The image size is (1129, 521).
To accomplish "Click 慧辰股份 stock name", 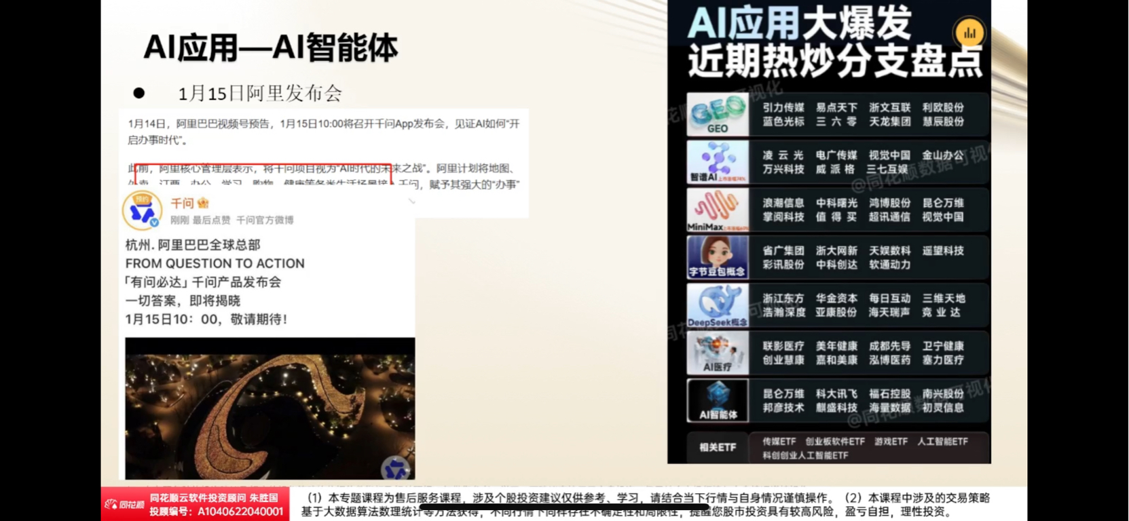I will click(x=943, y=121).
